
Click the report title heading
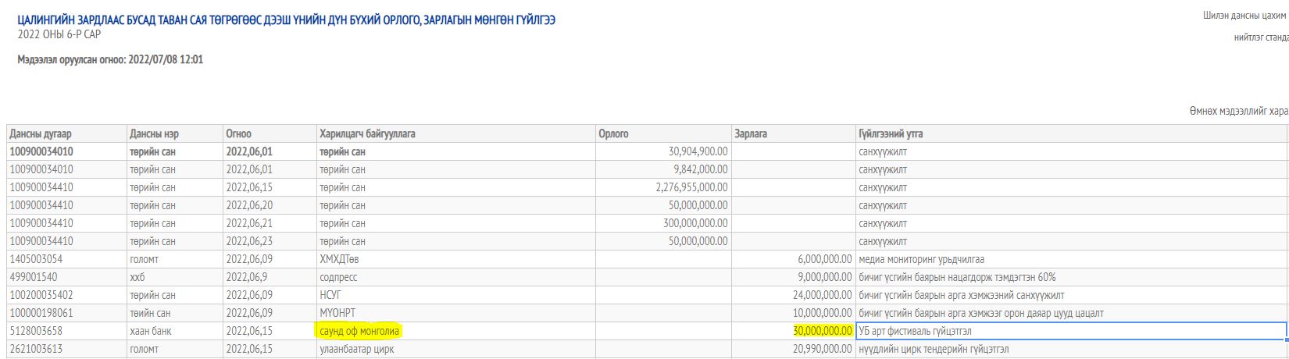286,20
